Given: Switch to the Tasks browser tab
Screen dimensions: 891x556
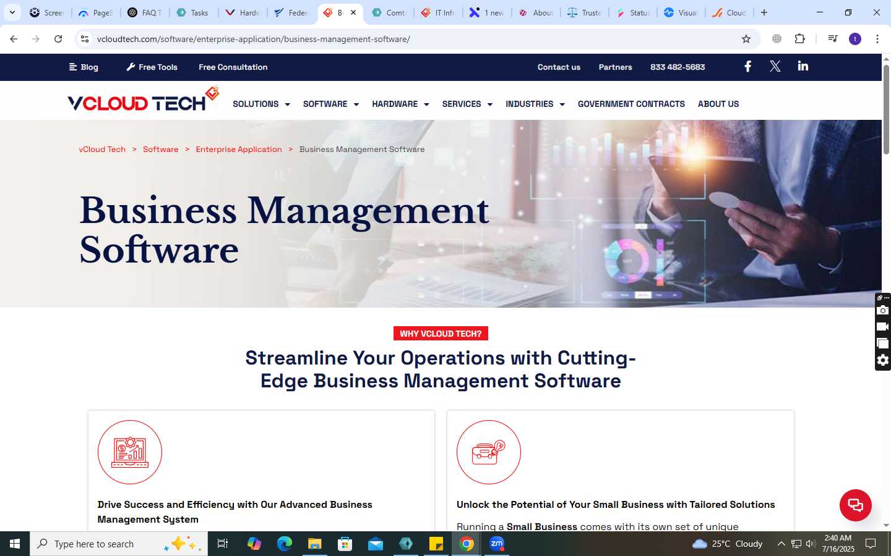Looking at the screenshot, I should click(x=192, y=12).
